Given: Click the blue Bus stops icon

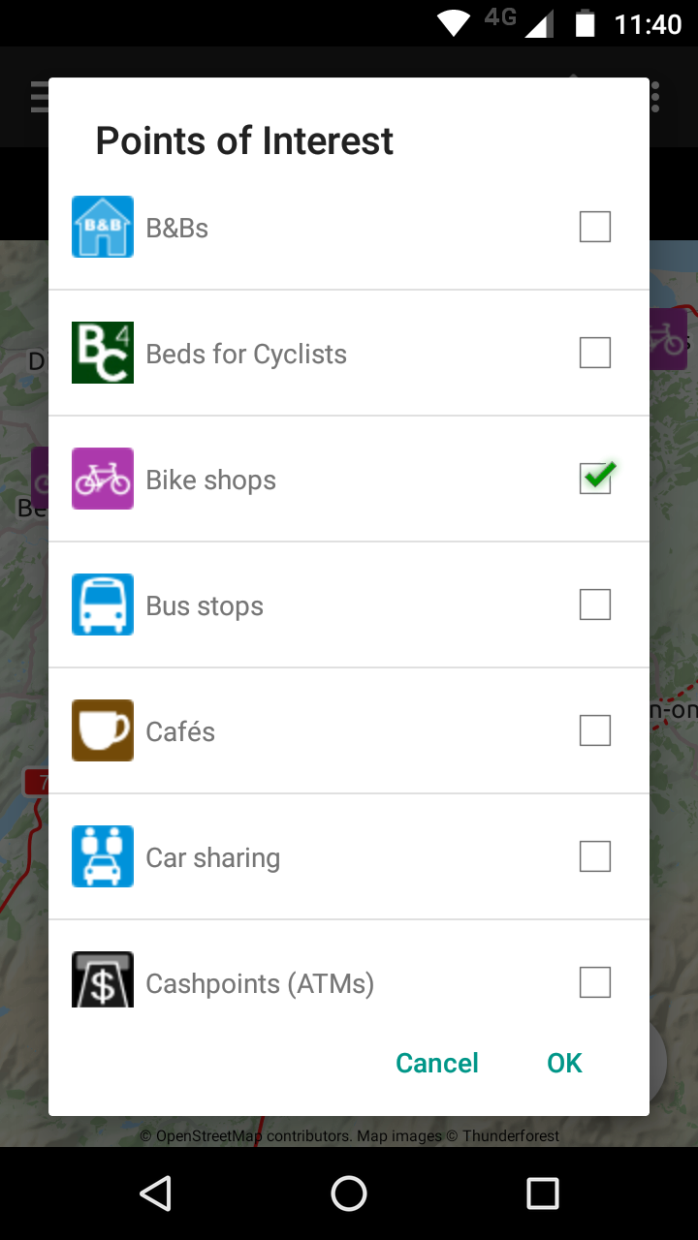Looking at the screenshot, I should [103, 604].
